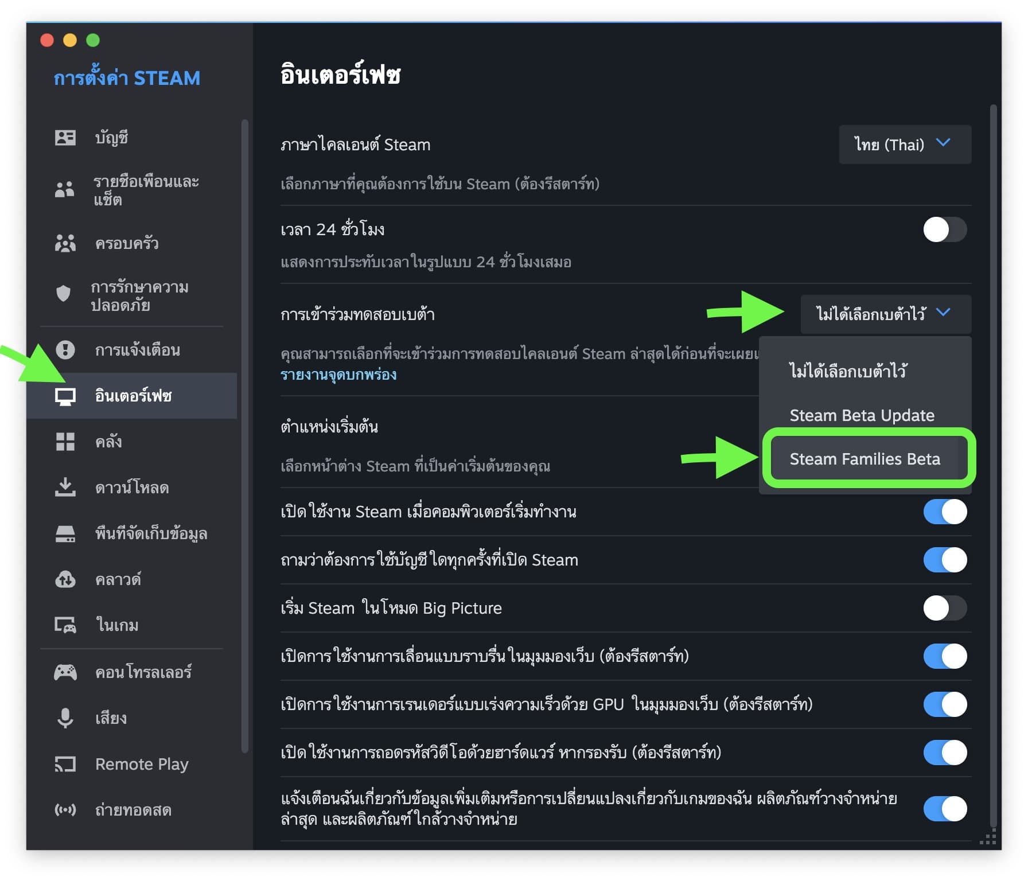Click the main panel vertical scrollbar

(993, 459)
